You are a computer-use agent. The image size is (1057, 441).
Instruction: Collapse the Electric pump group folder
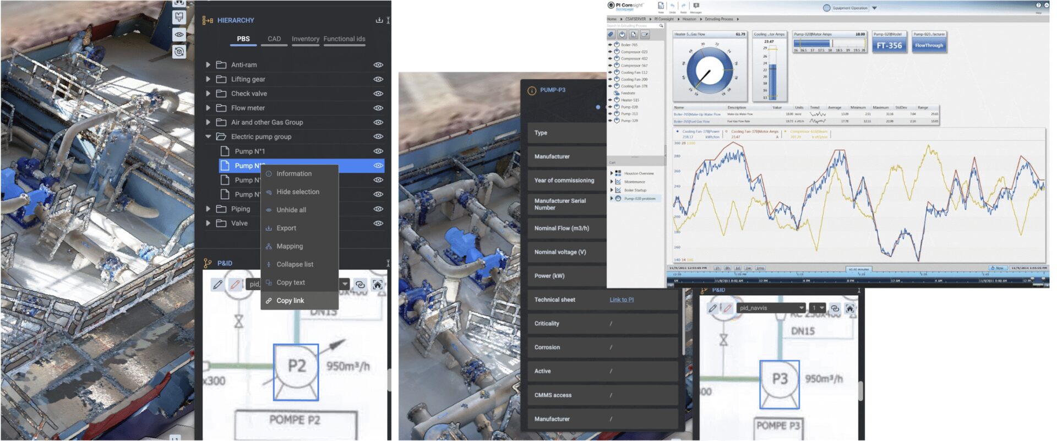208,137
